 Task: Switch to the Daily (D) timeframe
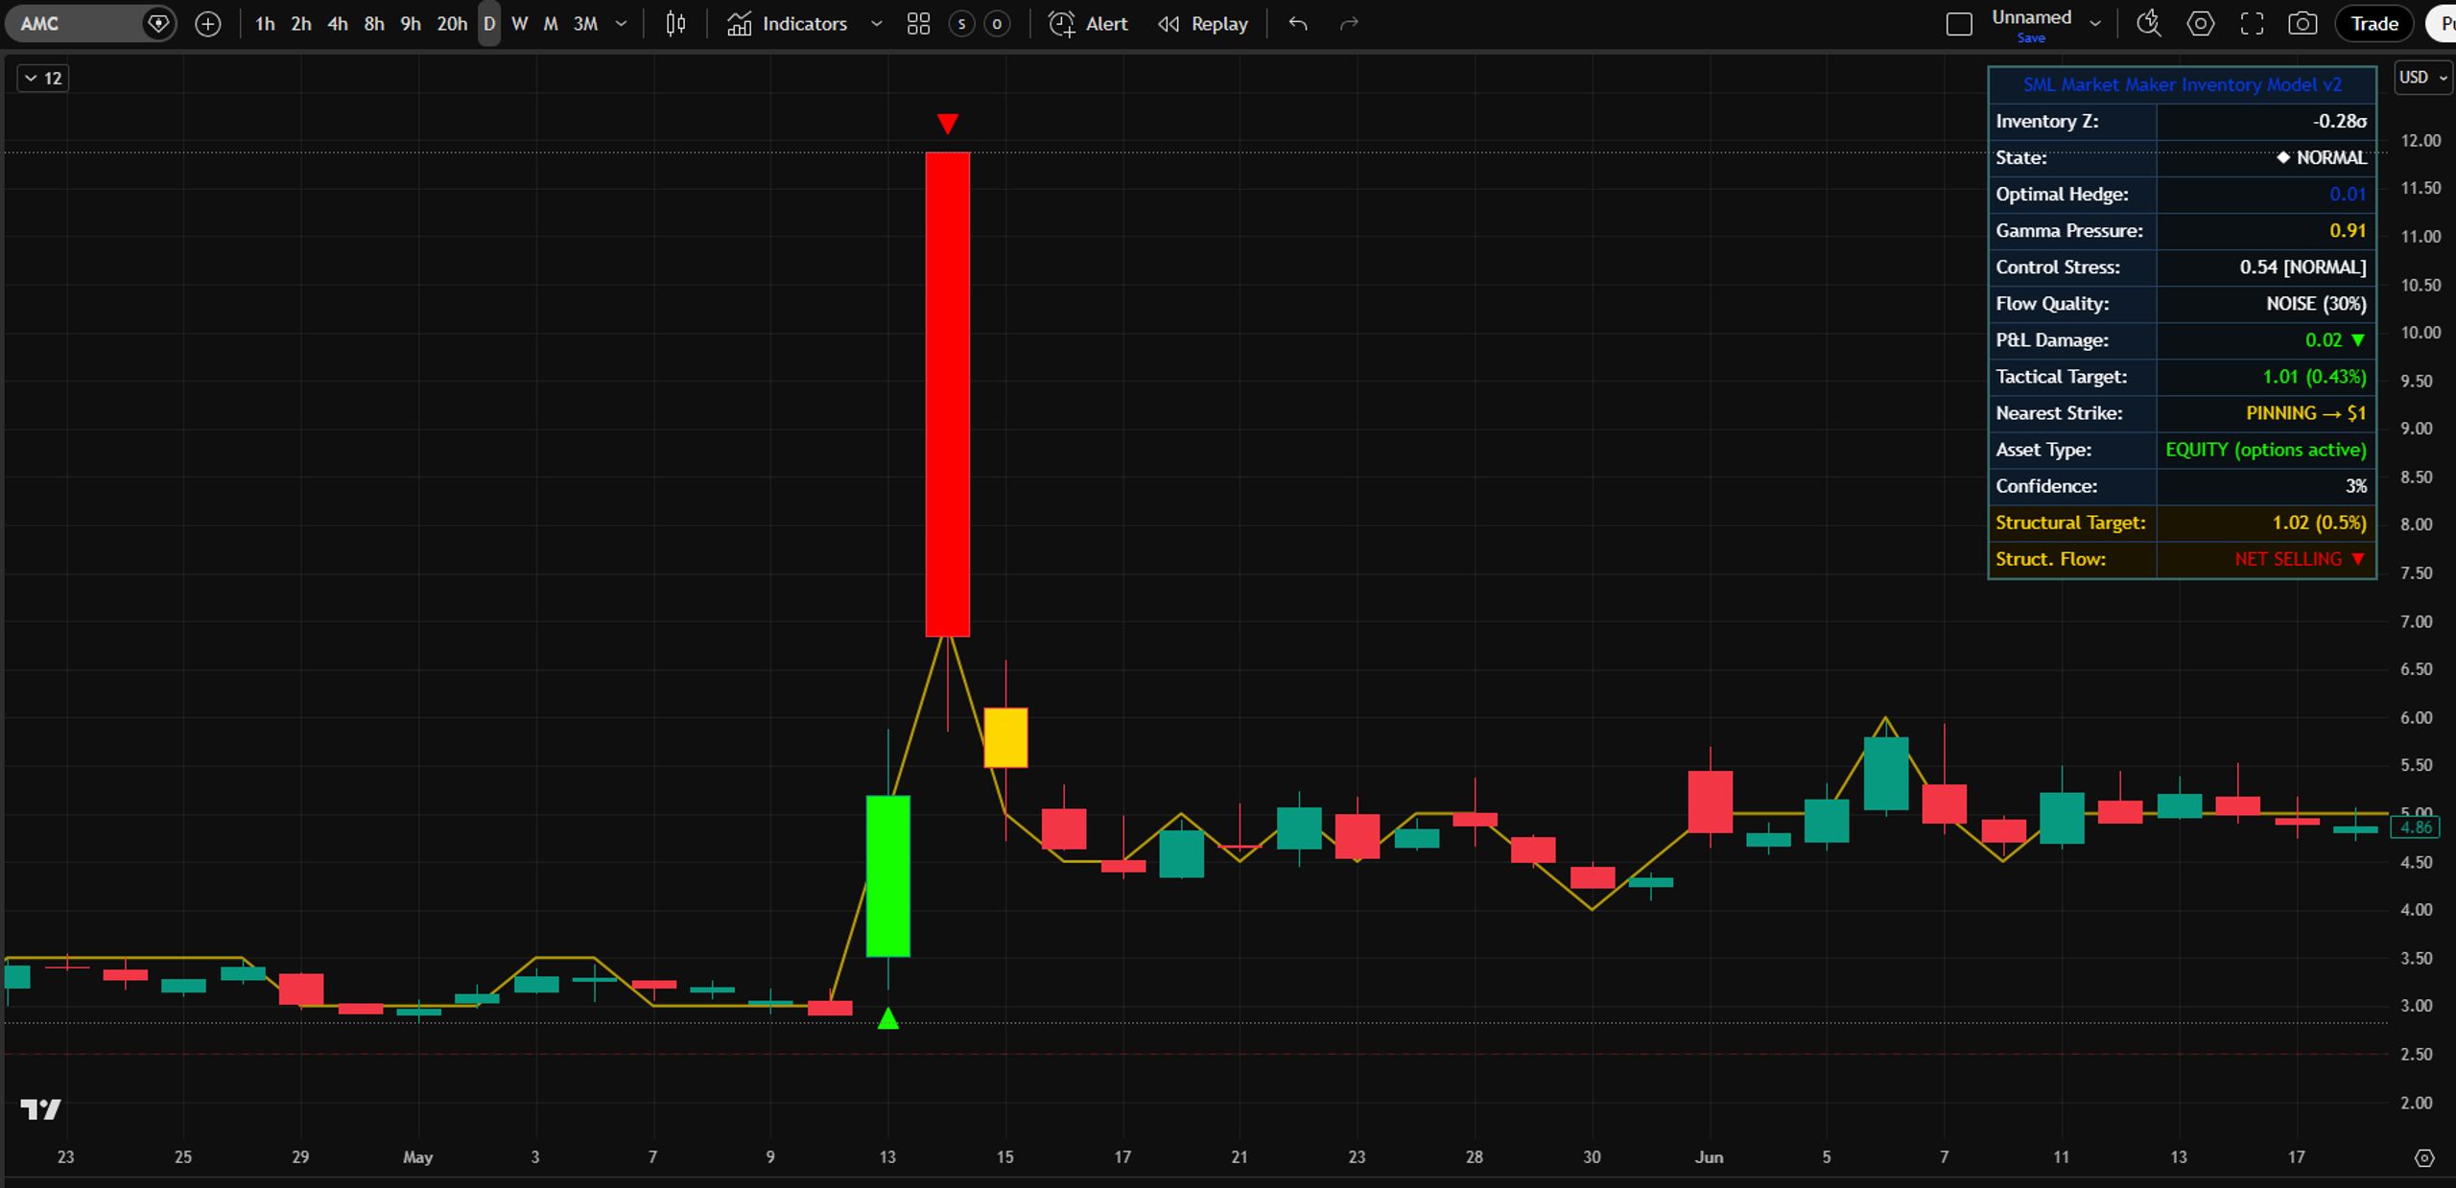pos(489,24)
